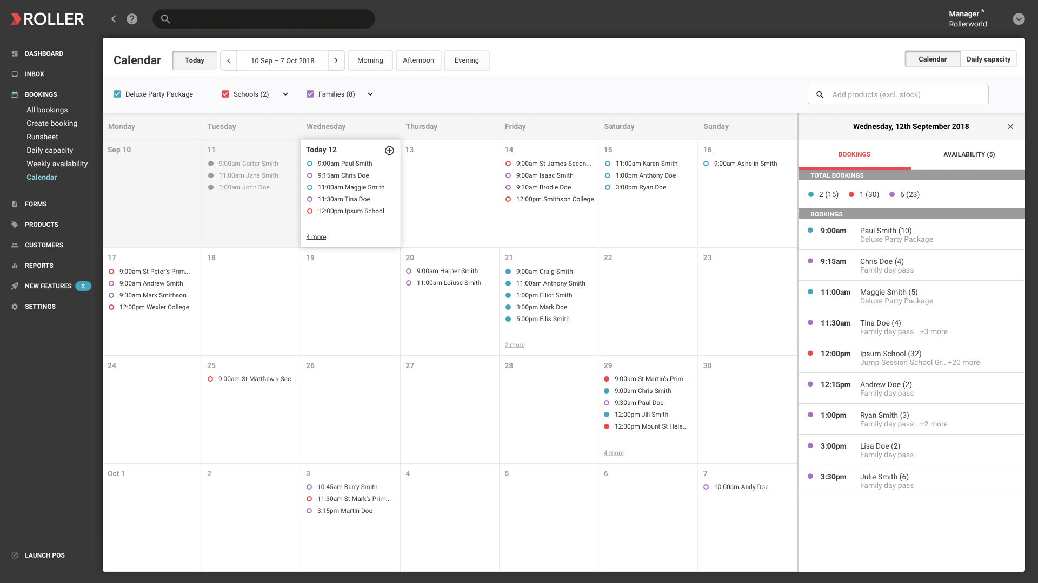Expand the Families dropdown arrow
Viewport: 1038px width, 583px height.
click(370, 94)
